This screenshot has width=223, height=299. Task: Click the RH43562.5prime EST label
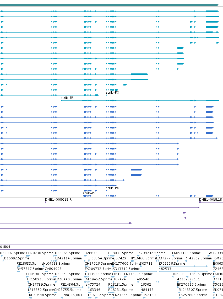pyautogui.click(x=198, y=258)
